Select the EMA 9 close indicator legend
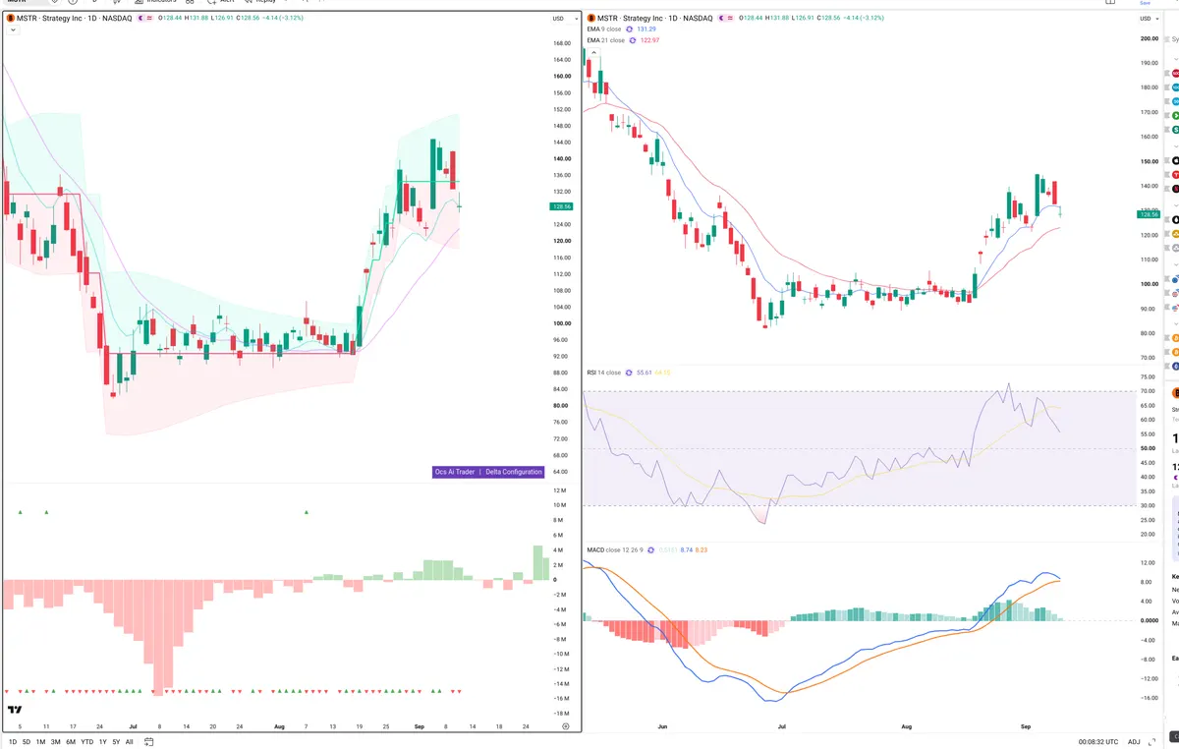1179x749 pixels. point(604,29)
